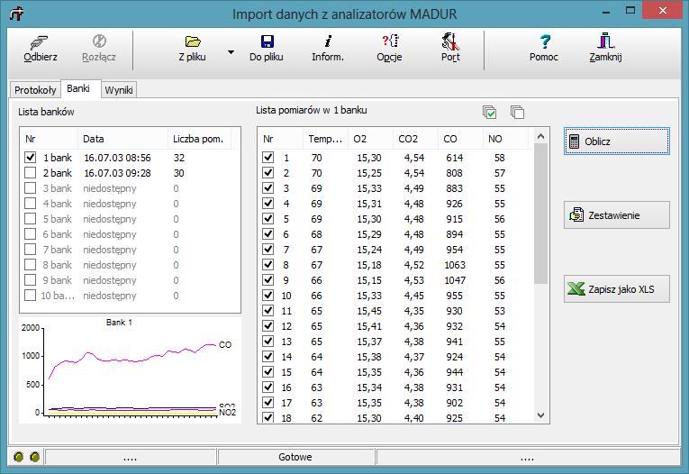Screen dimensions: 689x474
Task: Open the Inform. info icon
Action: (x=327, y=41)
